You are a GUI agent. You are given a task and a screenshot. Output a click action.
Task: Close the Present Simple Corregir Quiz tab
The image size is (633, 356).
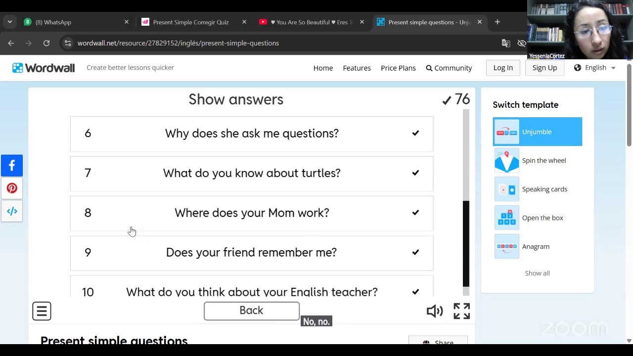click(x=244, y=22)
